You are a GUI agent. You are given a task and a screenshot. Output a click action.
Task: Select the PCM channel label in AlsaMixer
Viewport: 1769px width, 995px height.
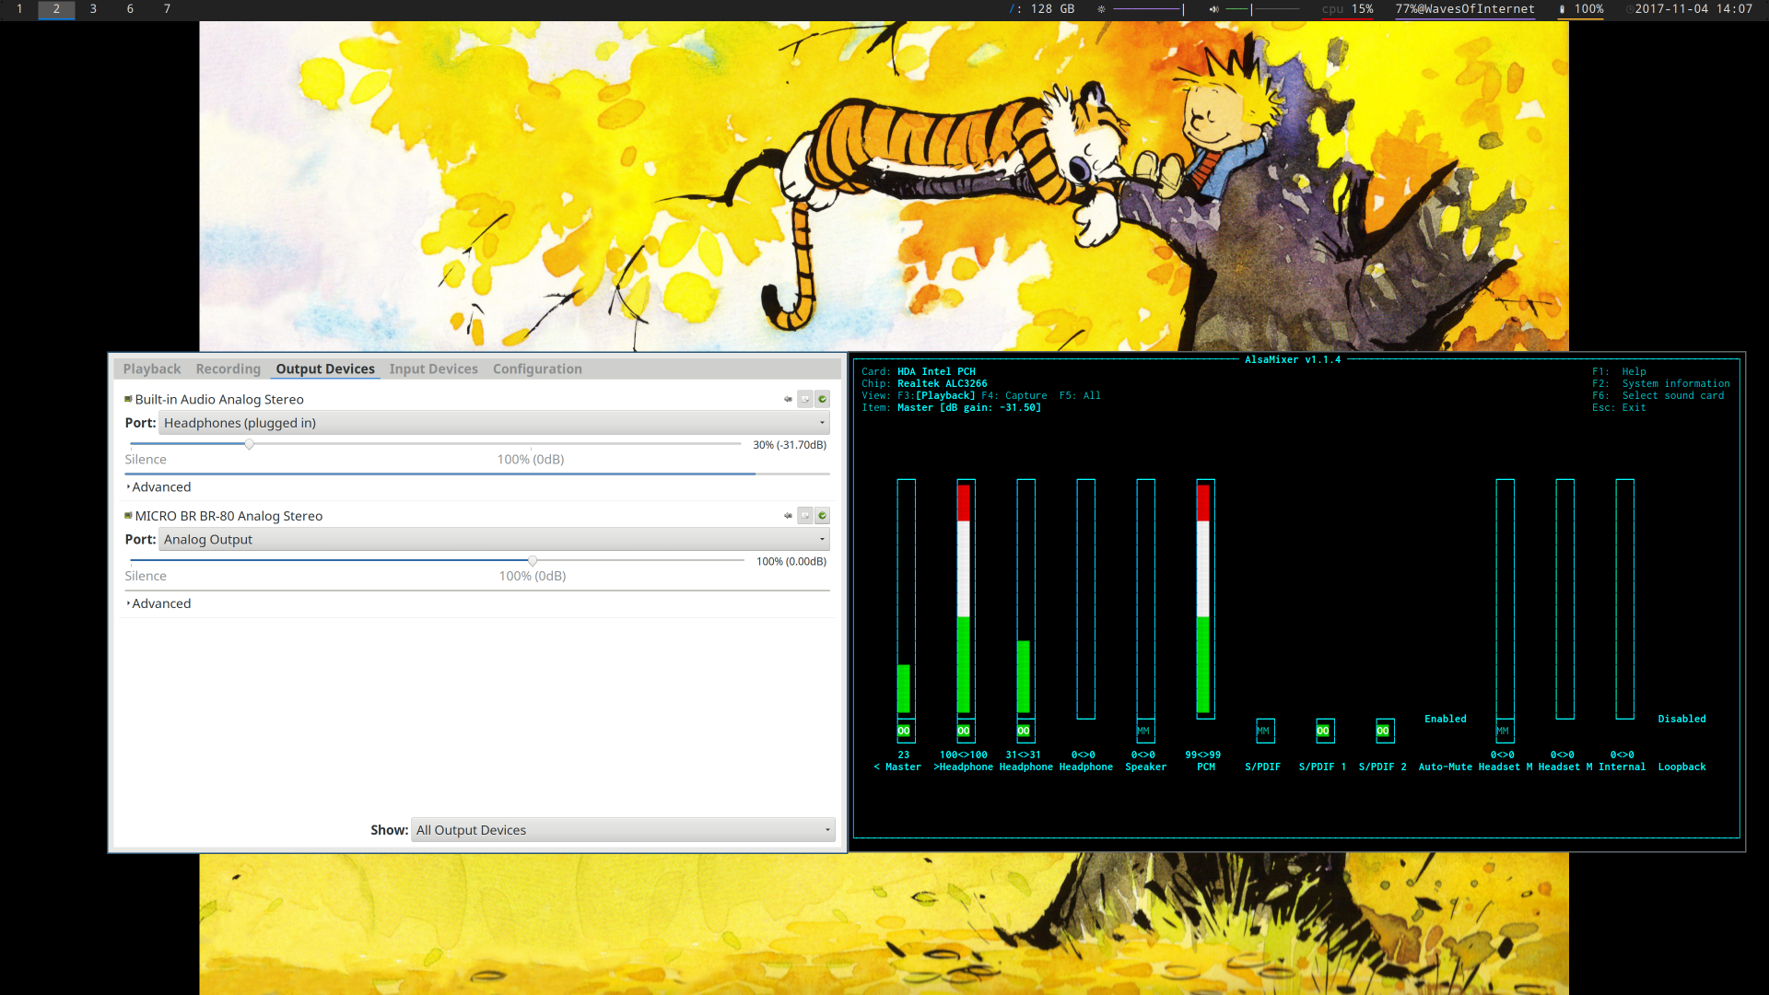[x=1205, y=767]
